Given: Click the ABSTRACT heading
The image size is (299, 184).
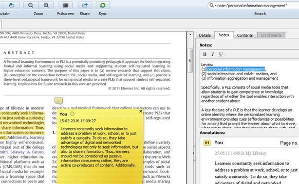Looking at the screenshot, I should (19, 53).
